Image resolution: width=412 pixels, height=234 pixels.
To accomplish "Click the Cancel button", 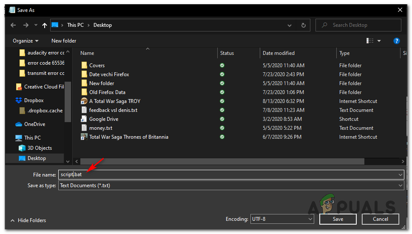I will click(x=381, y=219).
